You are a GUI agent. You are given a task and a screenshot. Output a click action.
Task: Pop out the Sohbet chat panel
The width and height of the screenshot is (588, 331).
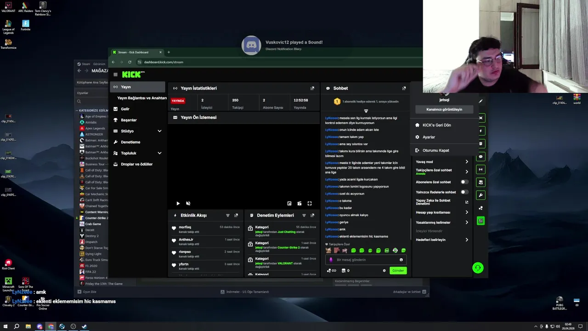[x=404, y=88]
